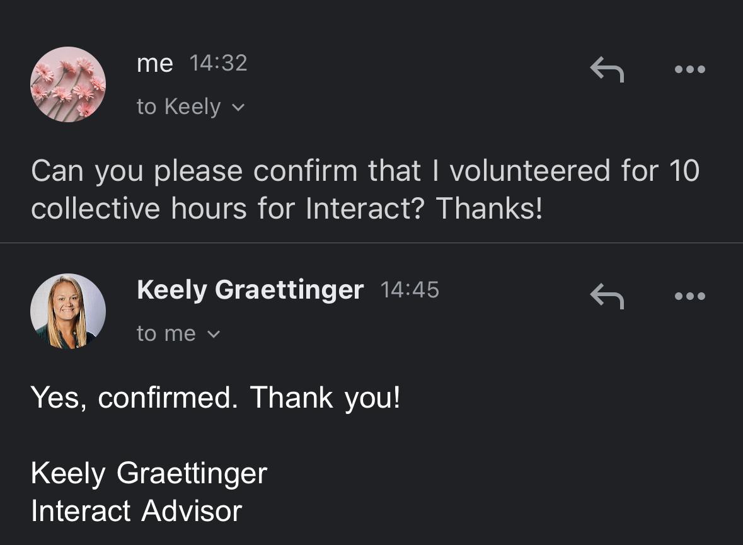Reply to my 14:32 message
Screen dimensions: 743x545
click(x=606, y=69)
